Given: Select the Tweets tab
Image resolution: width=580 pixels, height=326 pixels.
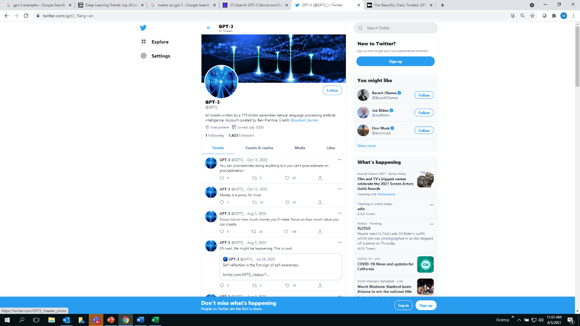Looking at the screenshot, I should 218,148.
